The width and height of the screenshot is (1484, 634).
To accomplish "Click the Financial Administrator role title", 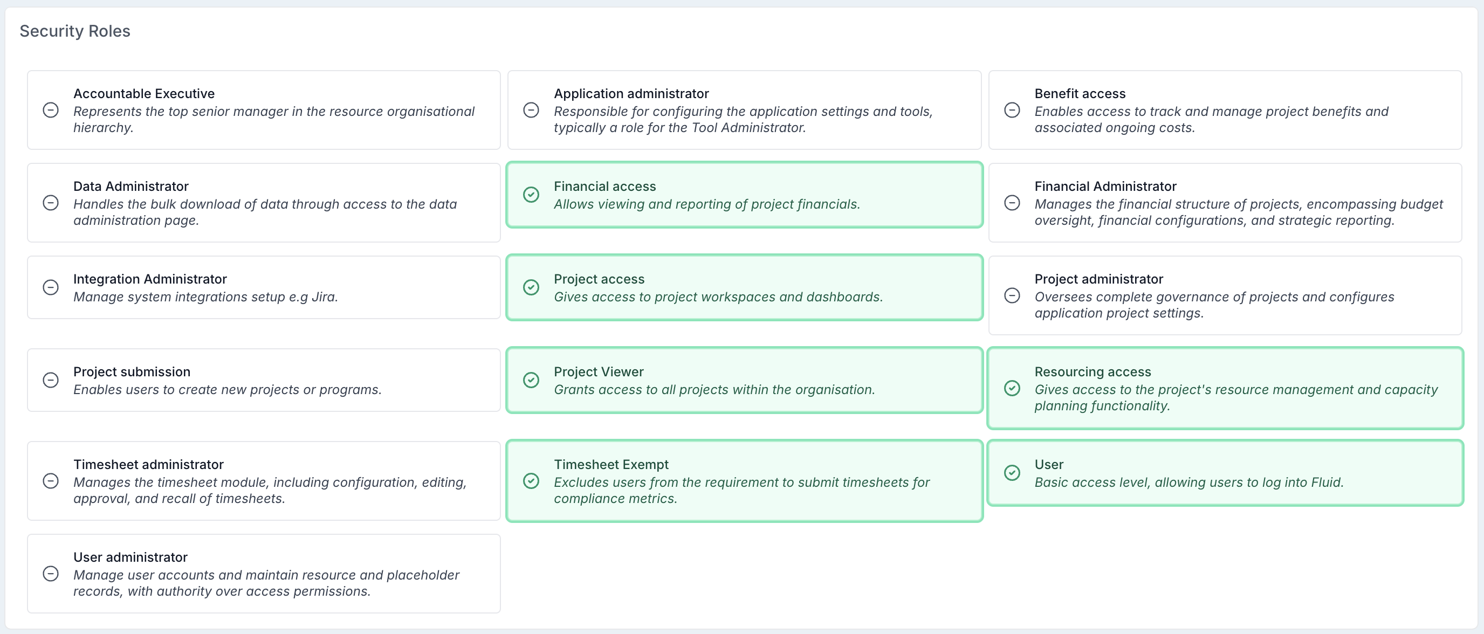I will (x=1105, y=186).
